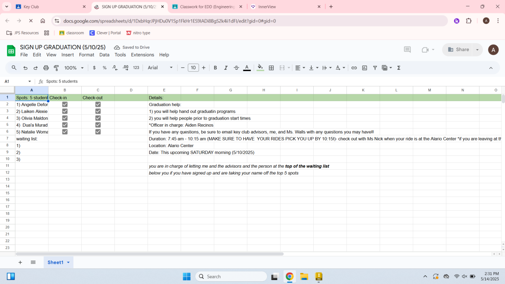Image resolution: width=505 pixels, height=284 pixels.
Task: Open the fill color picker
Action: (260, 68)
